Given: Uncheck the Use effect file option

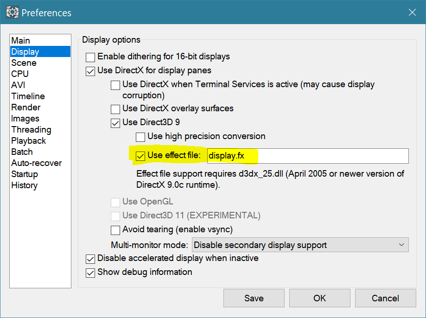Looking at the screenshot, I should click(140, 156).
